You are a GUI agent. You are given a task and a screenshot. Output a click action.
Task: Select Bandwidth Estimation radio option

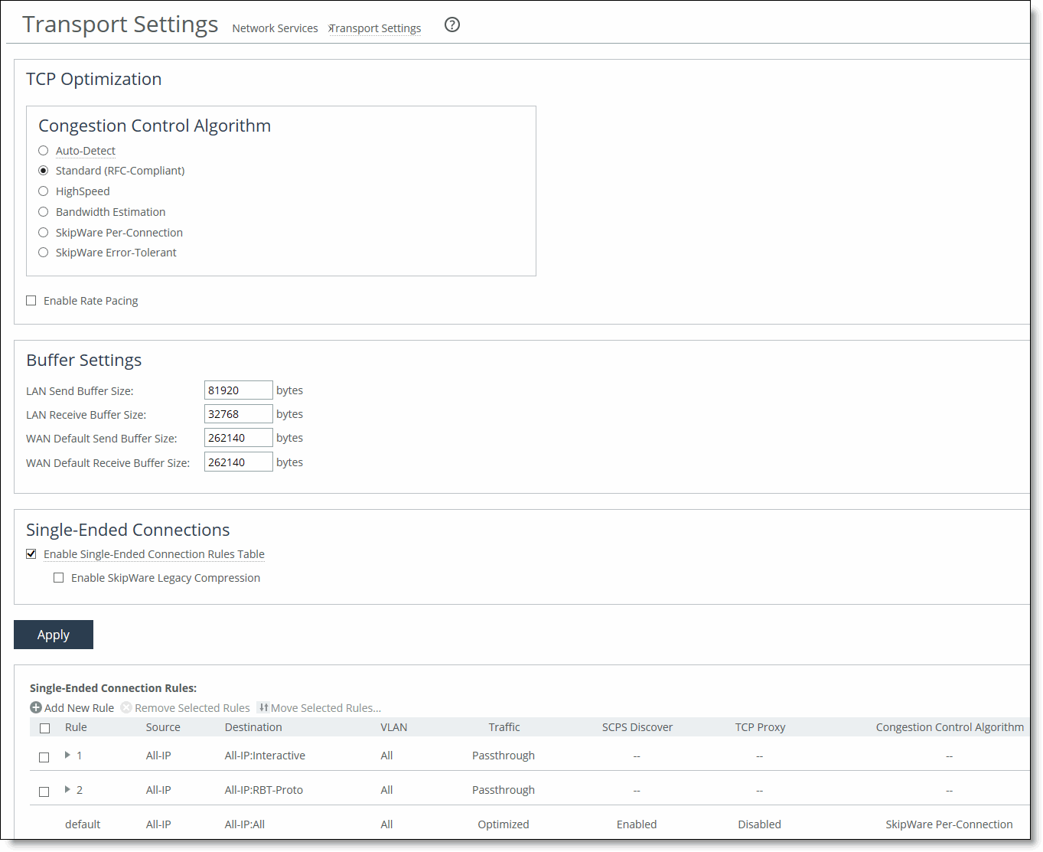coord(44,212)
